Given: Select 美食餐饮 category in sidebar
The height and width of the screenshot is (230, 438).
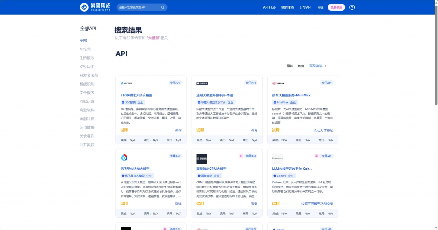Looking at the screenshot, I should click(x=87, y=136).
